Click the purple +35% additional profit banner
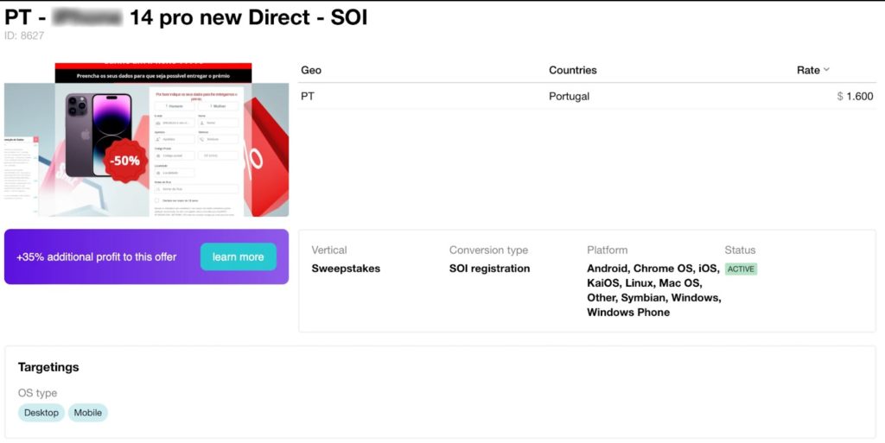The width and height of the screenshot is (885, 443). click(x=146, y=256)
